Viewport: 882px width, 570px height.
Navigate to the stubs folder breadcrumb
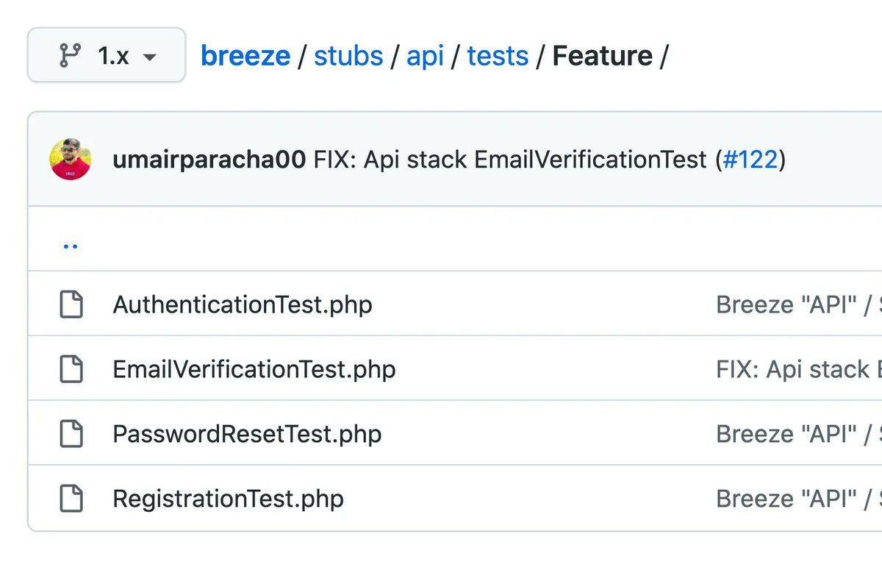(348, 56)
